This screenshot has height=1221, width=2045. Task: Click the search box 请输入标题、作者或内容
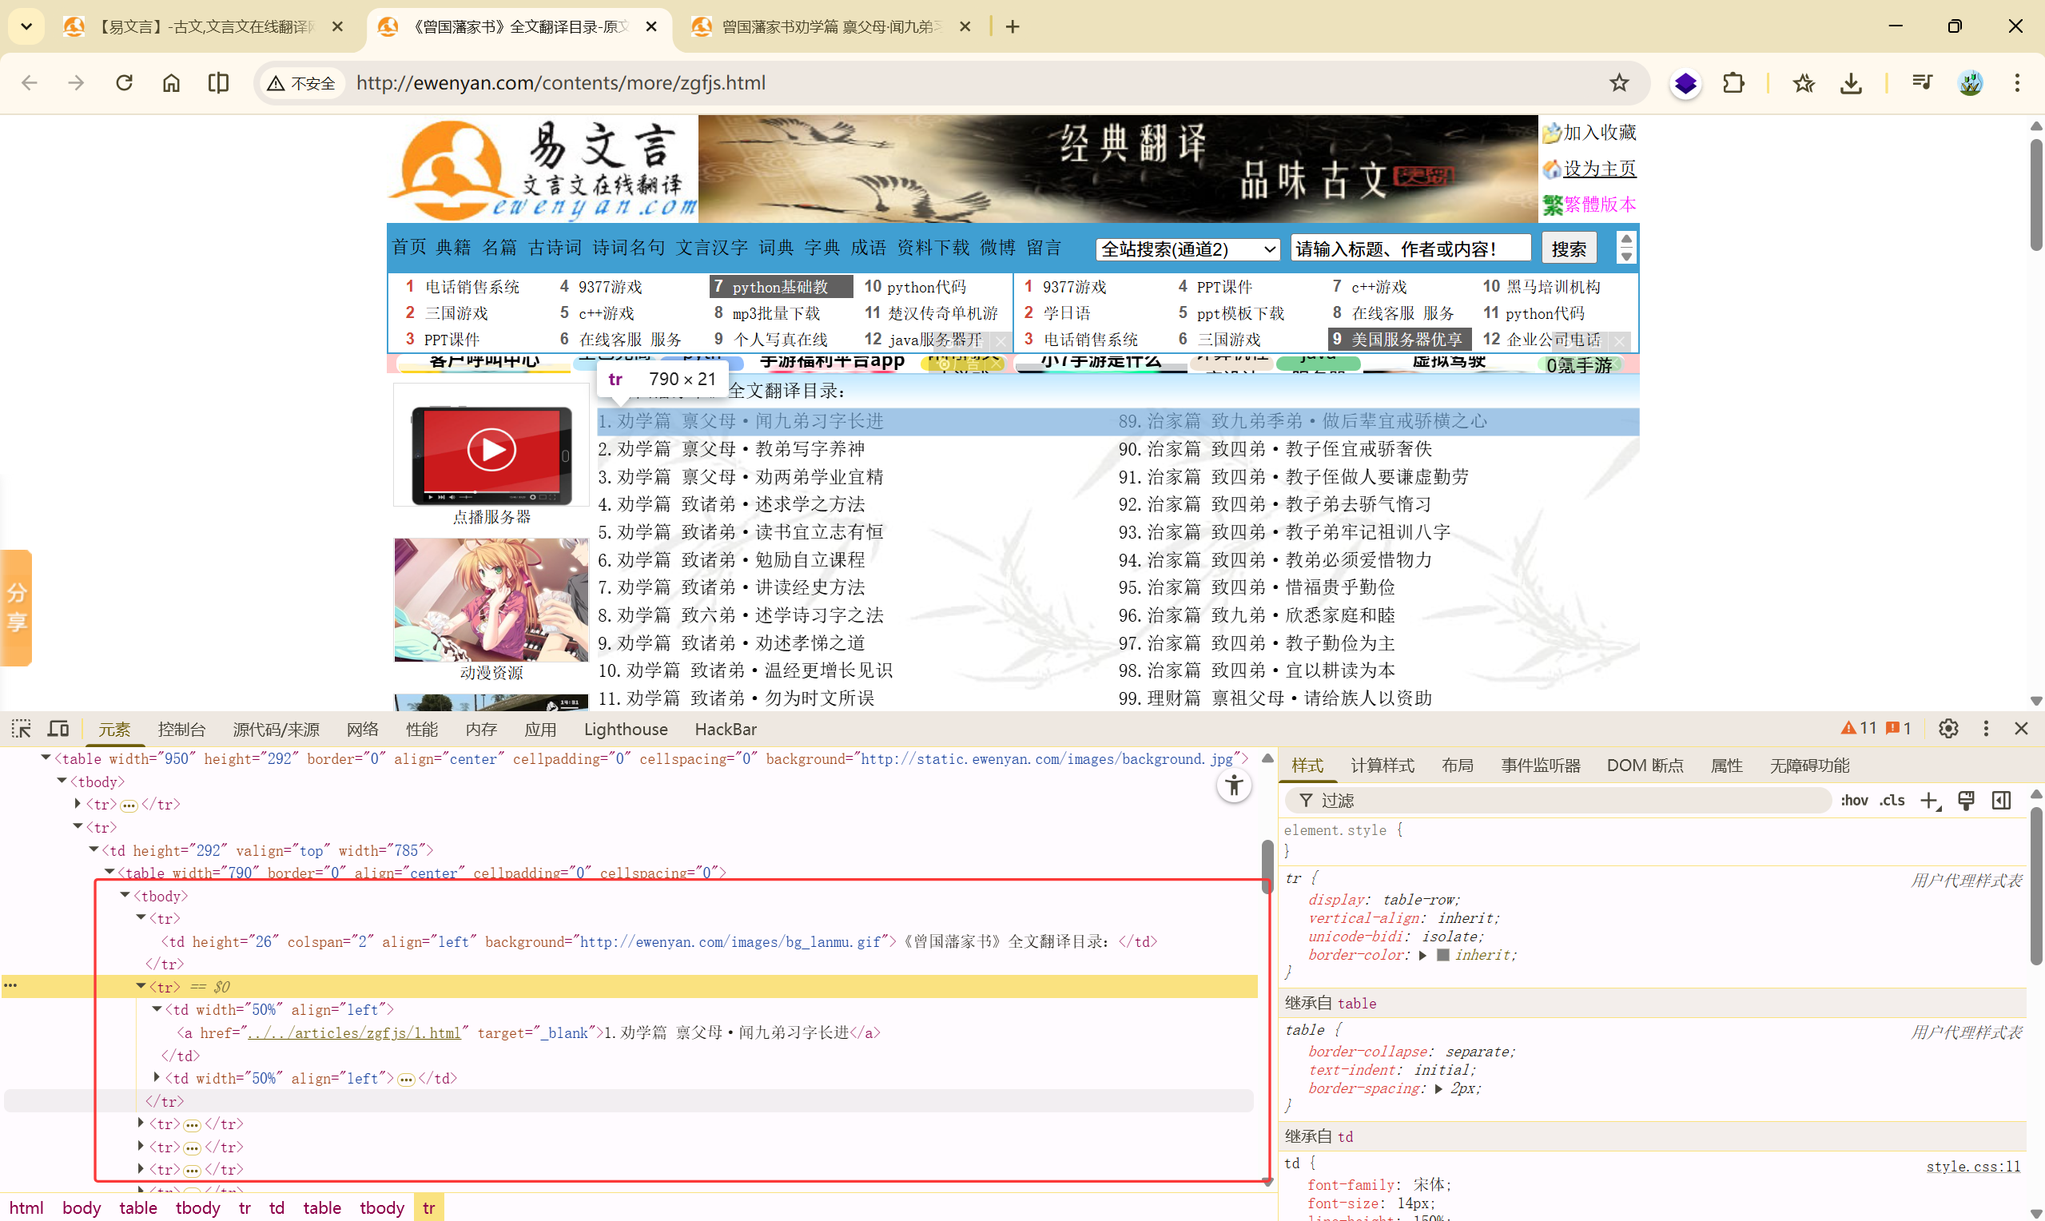[1410, 249]
